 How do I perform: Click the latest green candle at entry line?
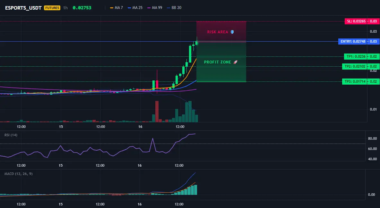pos(196,42)
